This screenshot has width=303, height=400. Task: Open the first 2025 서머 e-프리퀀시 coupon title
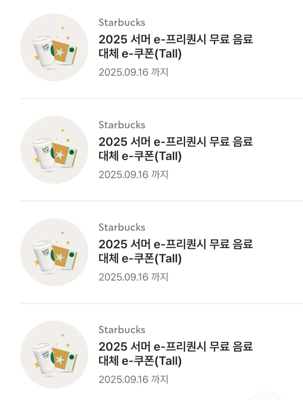click(x=175, y=46)
